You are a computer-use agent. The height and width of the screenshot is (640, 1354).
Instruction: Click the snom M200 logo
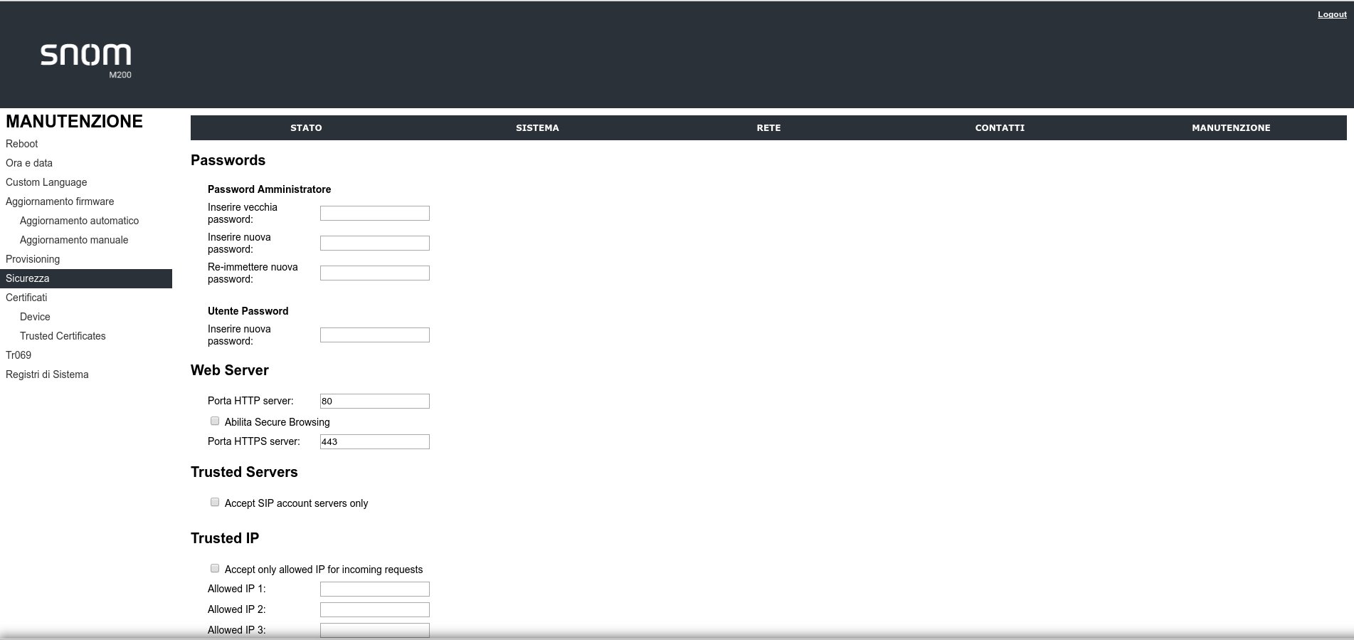click(x=86, y=61)
